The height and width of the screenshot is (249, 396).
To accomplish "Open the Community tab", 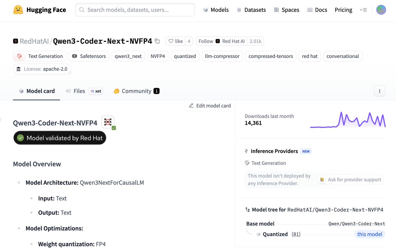I will tap(137, 91).
